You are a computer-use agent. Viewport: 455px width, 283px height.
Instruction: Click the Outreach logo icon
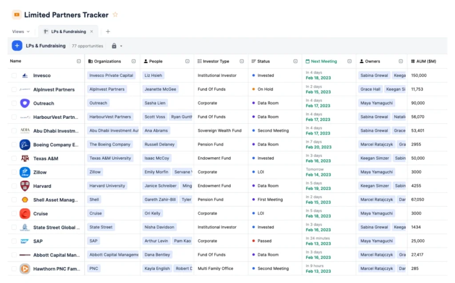point(25,103)
